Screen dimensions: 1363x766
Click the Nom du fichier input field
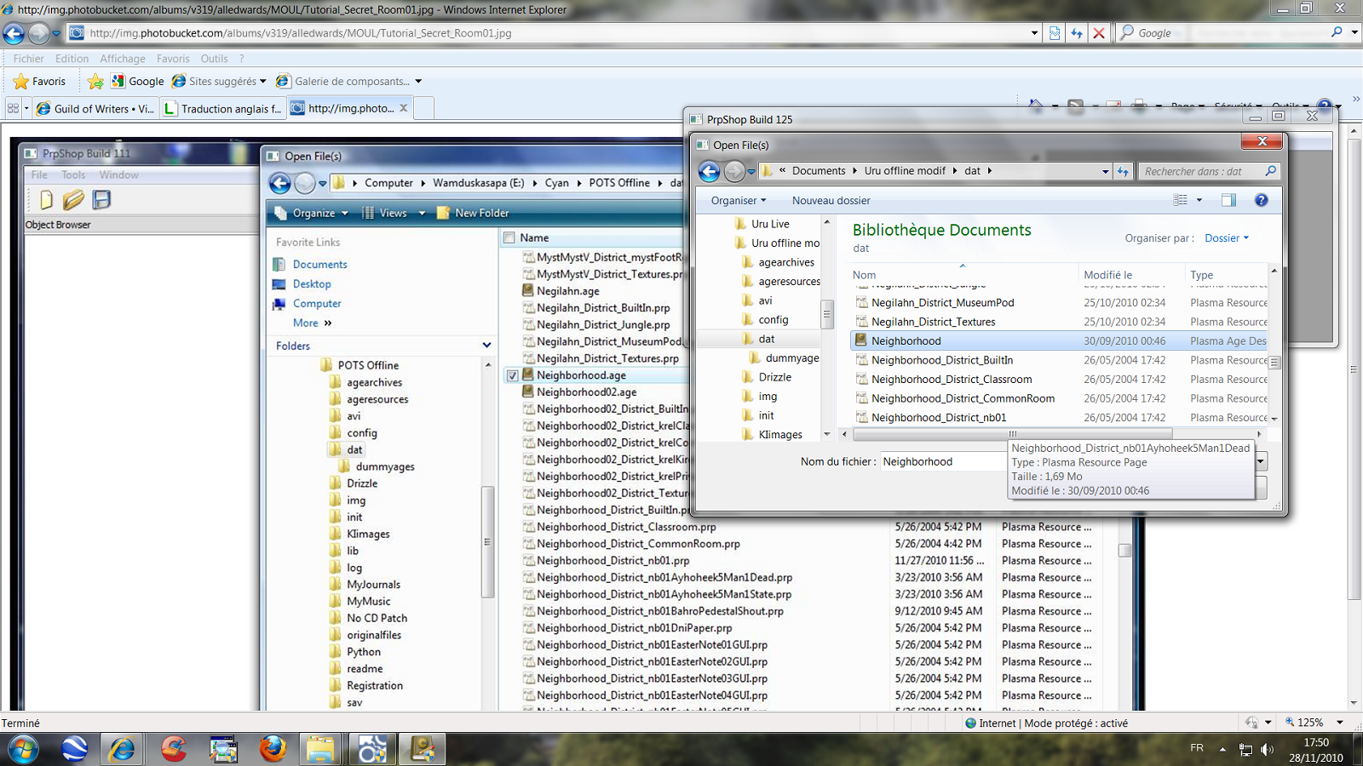(x=943, y=462)
